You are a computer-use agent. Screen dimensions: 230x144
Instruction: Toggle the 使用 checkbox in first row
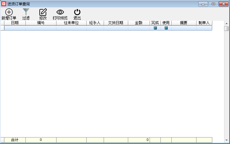[166, 28]
